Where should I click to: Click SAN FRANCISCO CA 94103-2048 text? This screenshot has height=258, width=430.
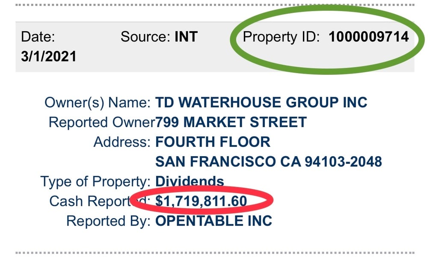click(268, 162)
